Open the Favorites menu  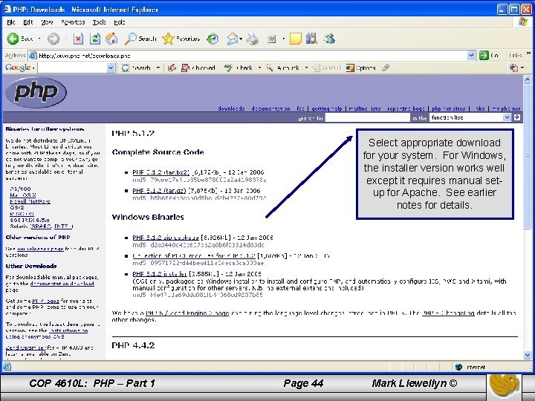(73, 22)
